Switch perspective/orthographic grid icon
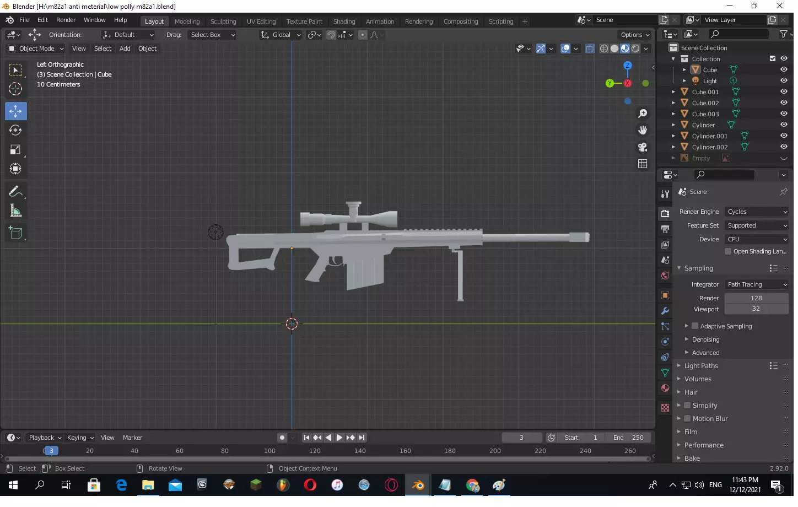Screen dimensions: 798x507 click(643, 164)
